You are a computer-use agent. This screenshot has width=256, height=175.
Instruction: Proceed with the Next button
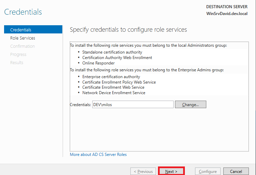point(171,171)
